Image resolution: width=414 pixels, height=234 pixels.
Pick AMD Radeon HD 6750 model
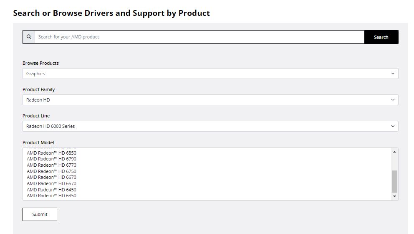pyautogui.click(x=52, y=171)
